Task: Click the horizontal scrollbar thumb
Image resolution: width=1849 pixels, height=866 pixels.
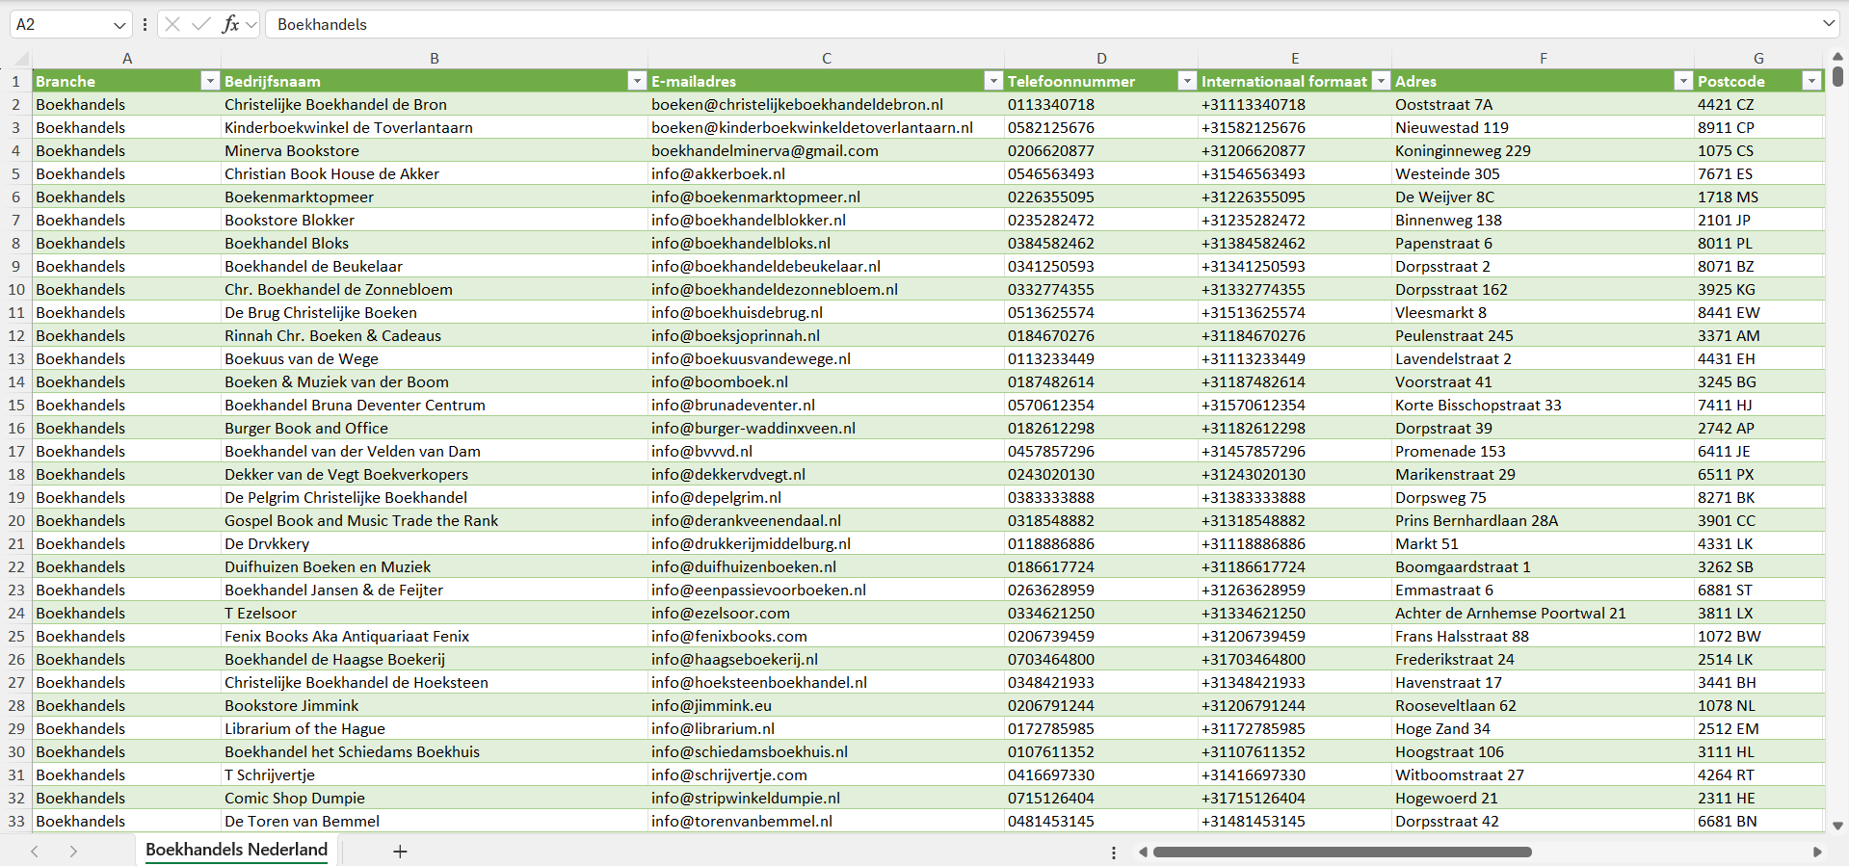Action: (x=1341, y=852)
